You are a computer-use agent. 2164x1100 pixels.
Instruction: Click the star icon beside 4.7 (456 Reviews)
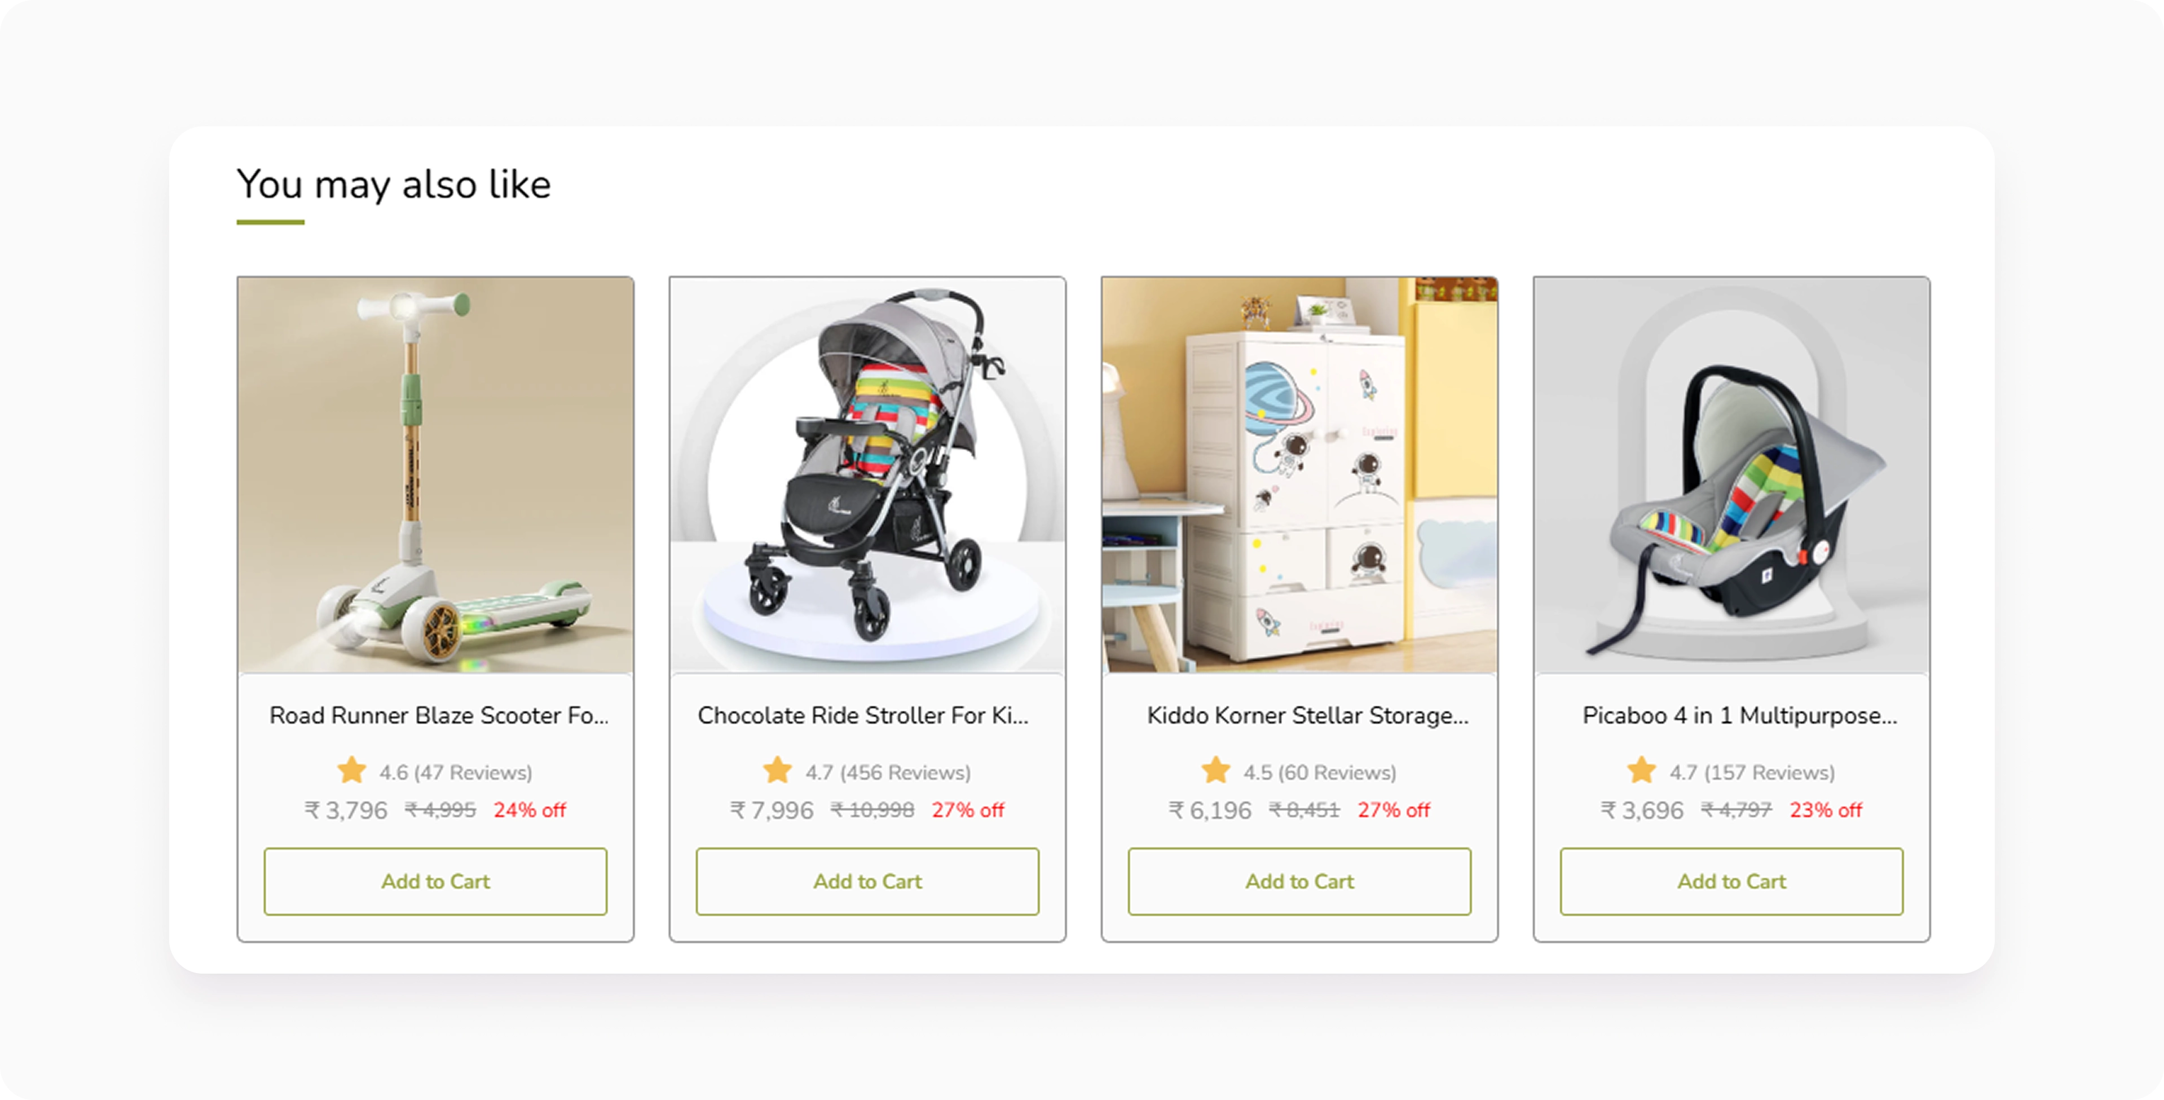[x=778, y=770]
